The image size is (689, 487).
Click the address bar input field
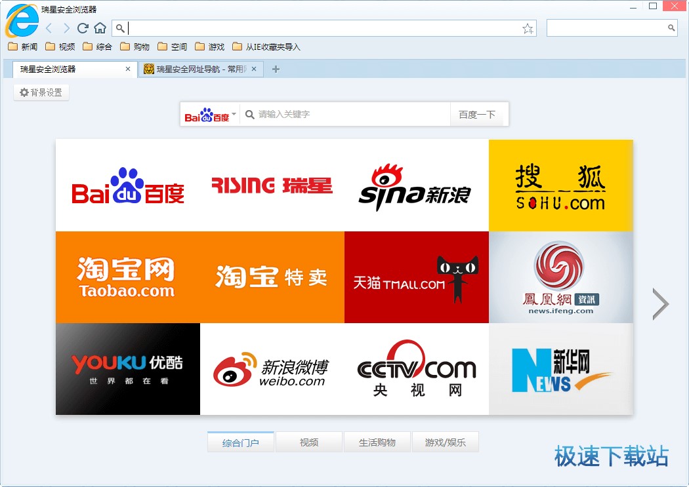324,29
